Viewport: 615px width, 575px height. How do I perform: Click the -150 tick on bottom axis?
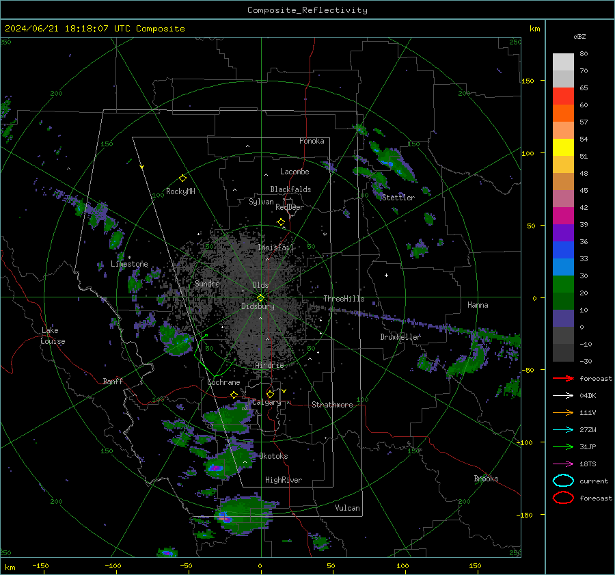click(40, 565)
